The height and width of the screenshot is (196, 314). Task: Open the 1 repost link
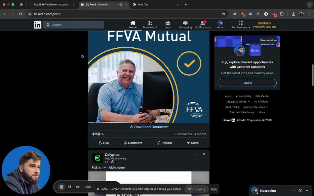click(200, 134)
